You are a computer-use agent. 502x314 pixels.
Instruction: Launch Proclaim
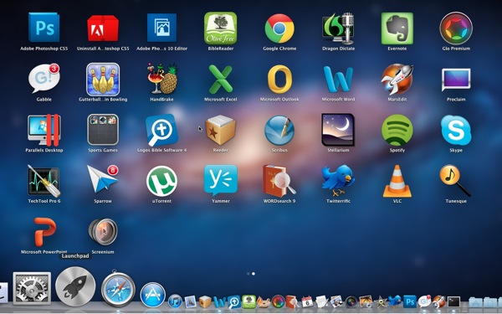tap(456, 80)
